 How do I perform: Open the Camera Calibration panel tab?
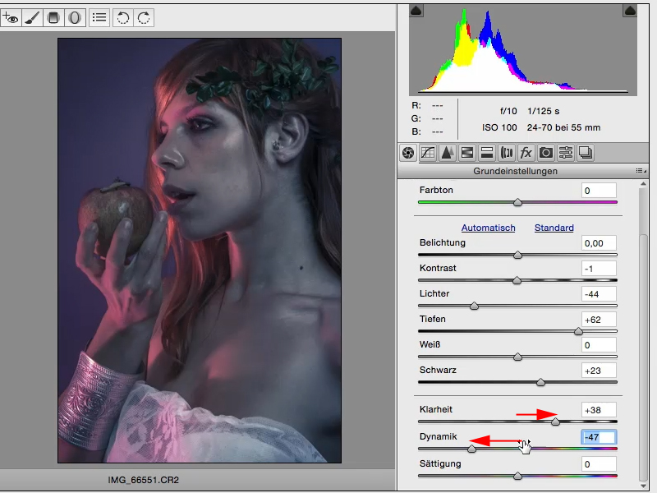tap(545, 152)
